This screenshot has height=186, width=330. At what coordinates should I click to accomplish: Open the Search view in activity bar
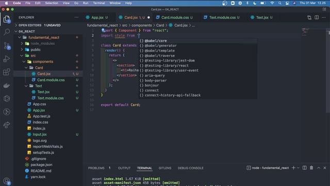(x=7, y=32)
